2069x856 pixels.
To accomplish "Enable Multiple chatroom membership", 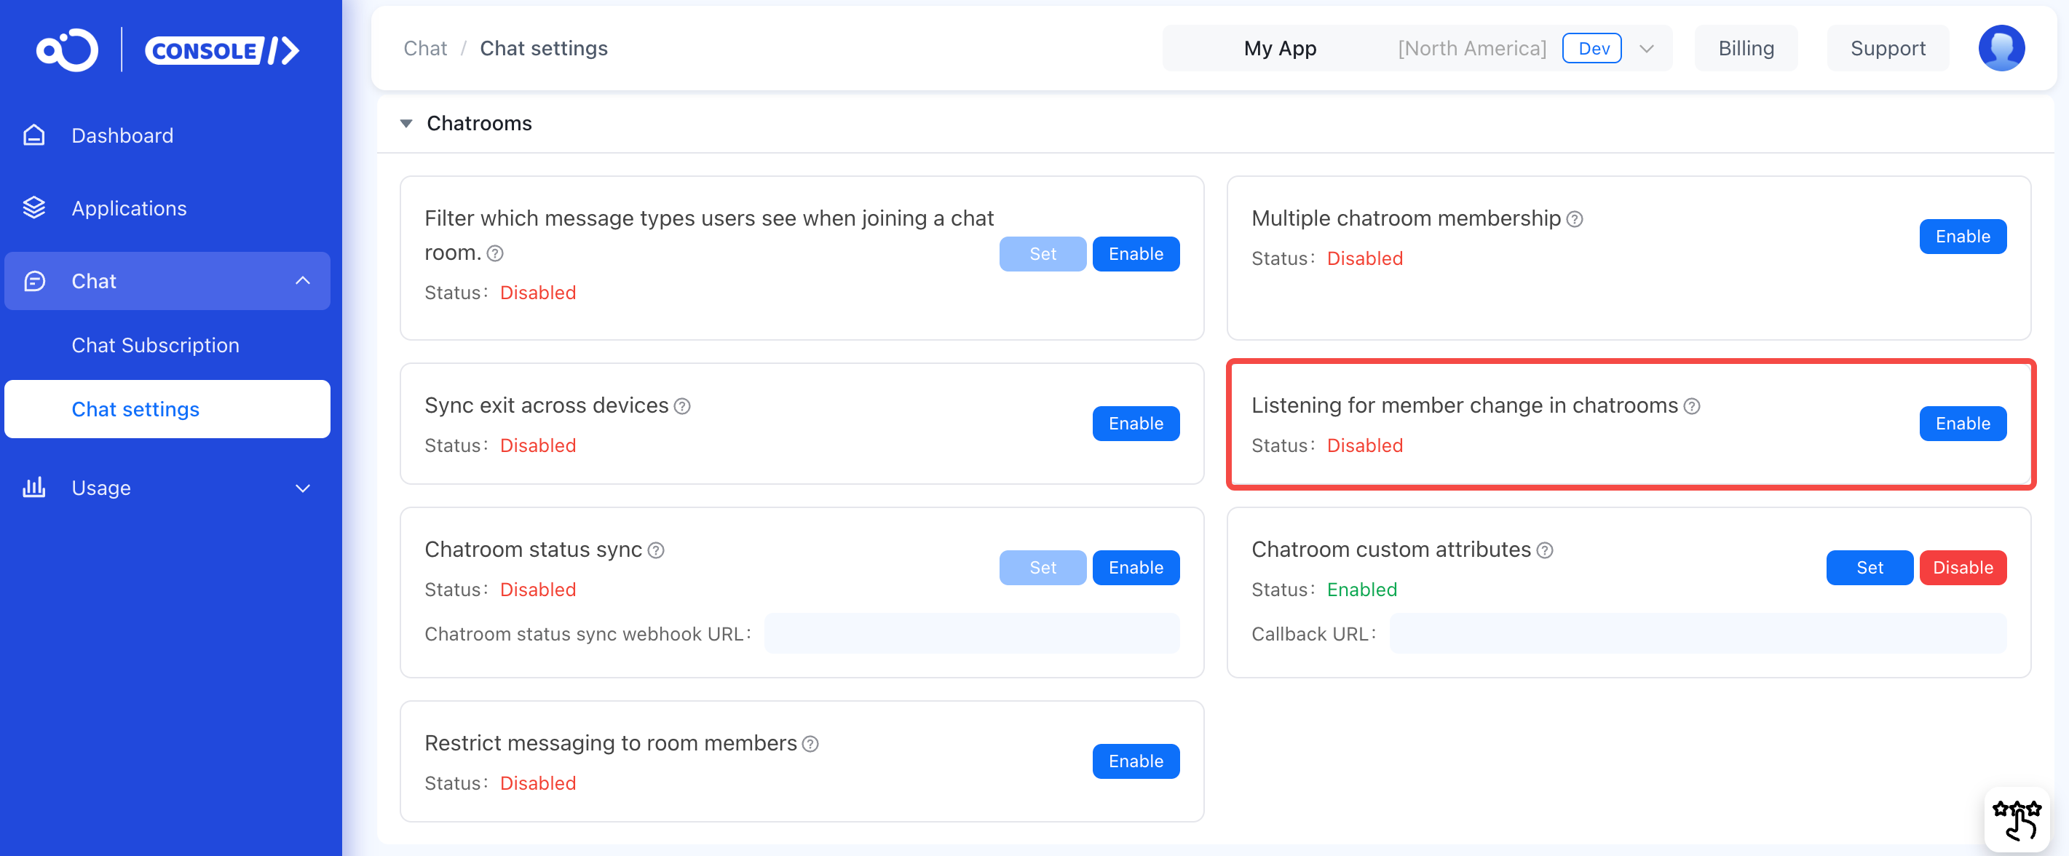I will pos(1962,236).
